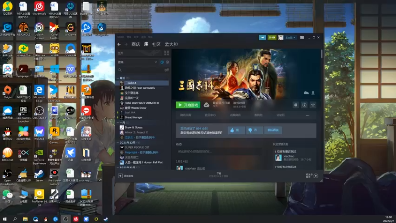396x223 pixels.
Task: Click cloud icon on the game banner
Action: tap(306, 93)
